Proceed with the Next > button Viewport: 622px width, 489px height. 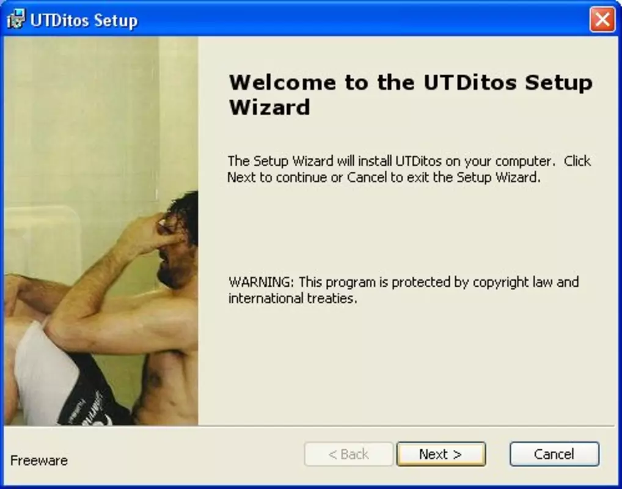[441, 454]
